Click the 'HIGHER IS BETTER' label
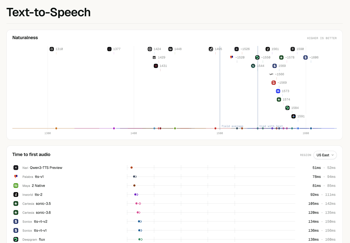The image size is (350, 243). click(322, 38)
